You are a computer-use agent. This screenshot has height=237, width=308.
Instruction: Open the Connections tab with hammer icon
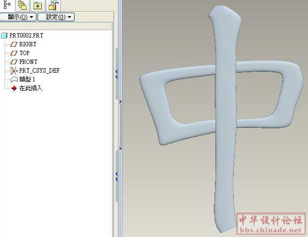point(53,5)
